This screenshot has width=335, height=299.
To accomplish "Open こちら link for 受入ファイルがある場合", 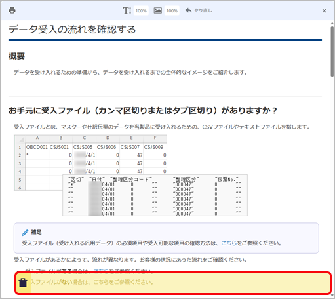I will (x=101, y=271).
